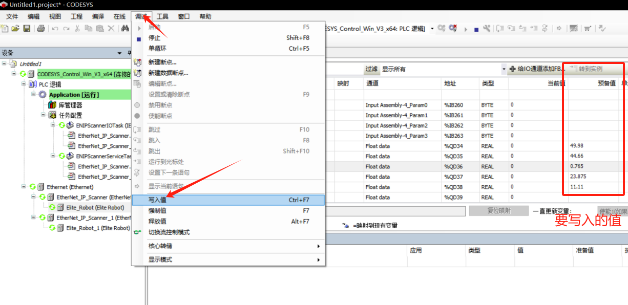Click the wrench and hammer toolbar icon
Image resolution: width=628 pixels, height=305 pixels.
click(487, 29)
